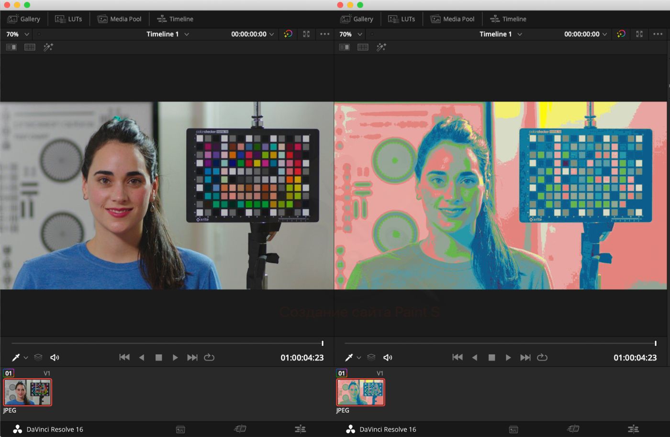Open the Timeline panel in the right viewer
Screen dimensions: 670x437
[x=508, y=19]
